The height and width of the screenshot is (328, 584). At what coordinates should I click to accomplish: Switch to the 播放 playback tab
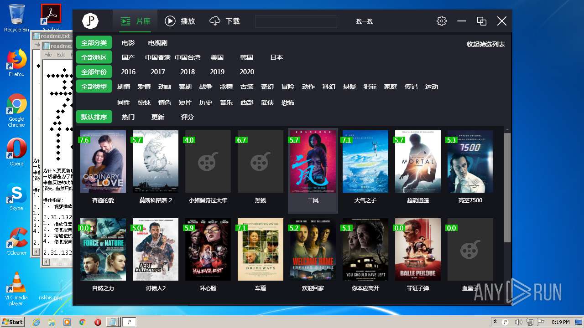180,21
